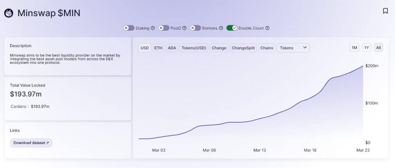Enable the Staking toggle
The image size is (395, 168).
[129, 28]
